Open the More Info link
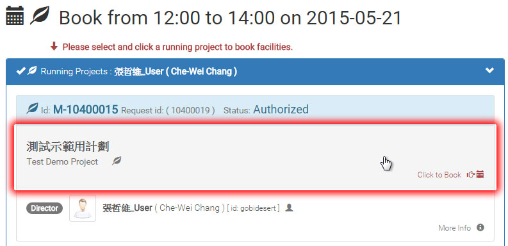This screenshot has width=508, height=246. click(x=454, y=228)
